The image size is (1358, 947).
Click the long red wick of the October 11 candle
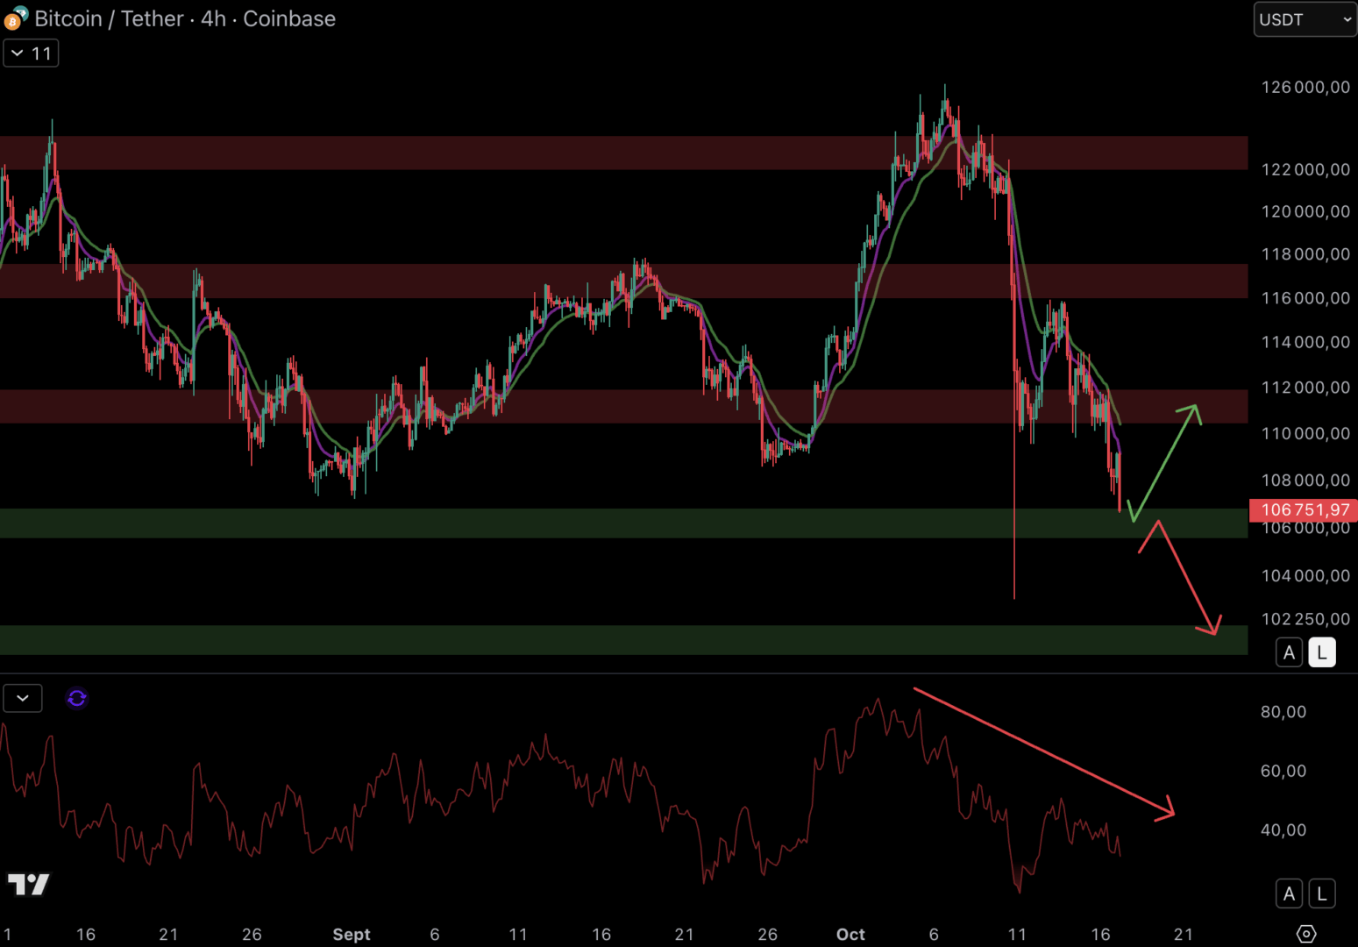1014,526
